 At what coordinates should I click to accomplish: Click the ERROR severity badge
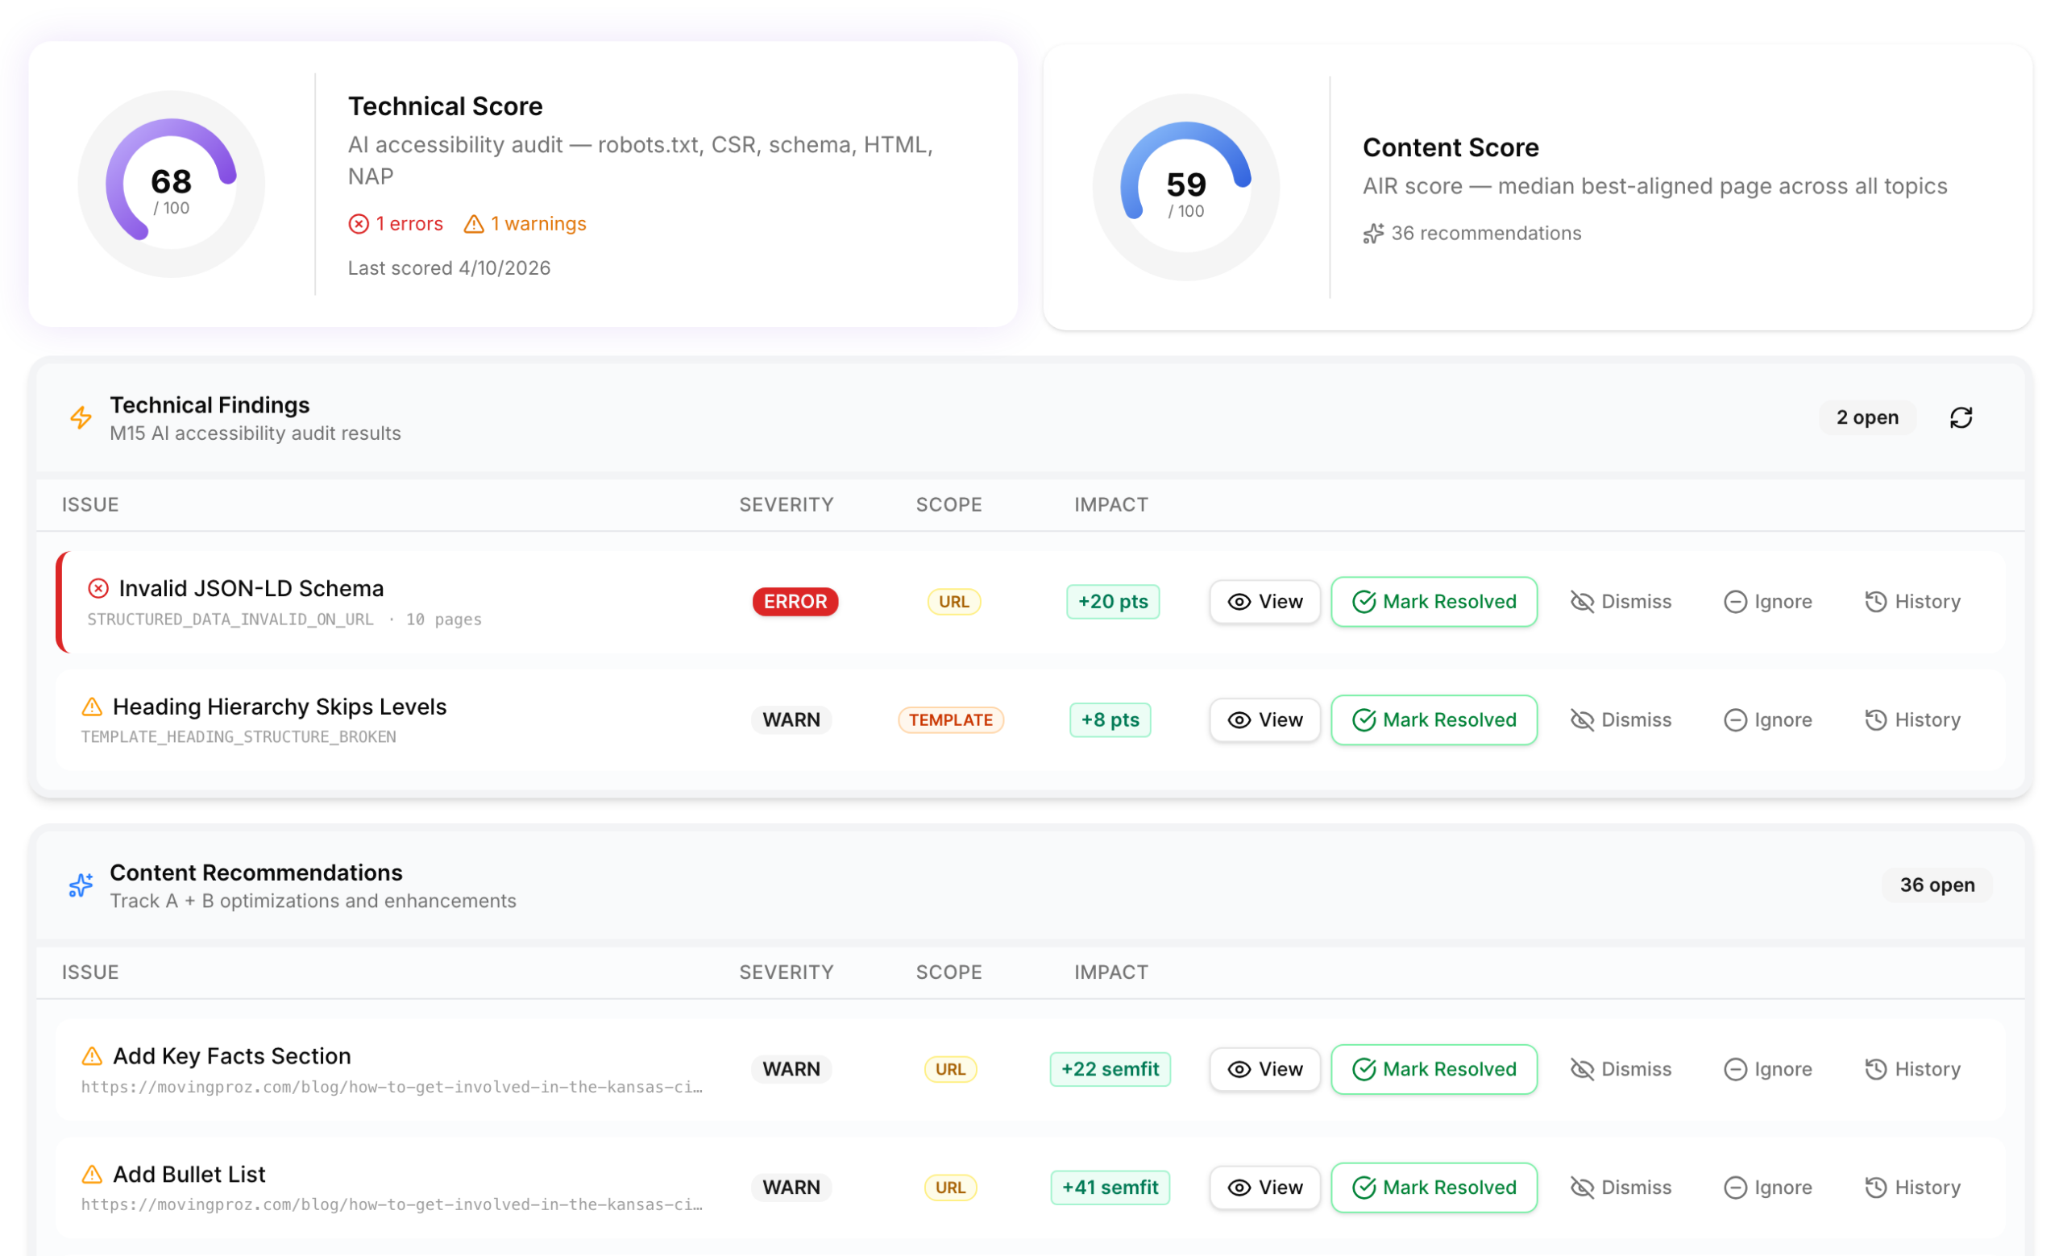(x=795, y=602)
